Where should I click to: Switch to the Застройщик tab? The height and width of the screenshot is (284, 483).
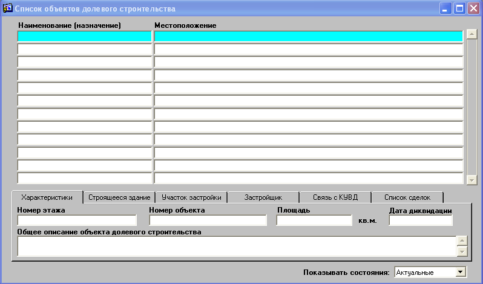pos(263,197)
